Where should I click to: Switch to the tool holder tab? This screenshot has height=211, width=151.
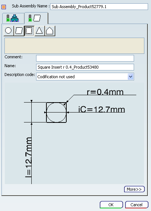point(13,18)
